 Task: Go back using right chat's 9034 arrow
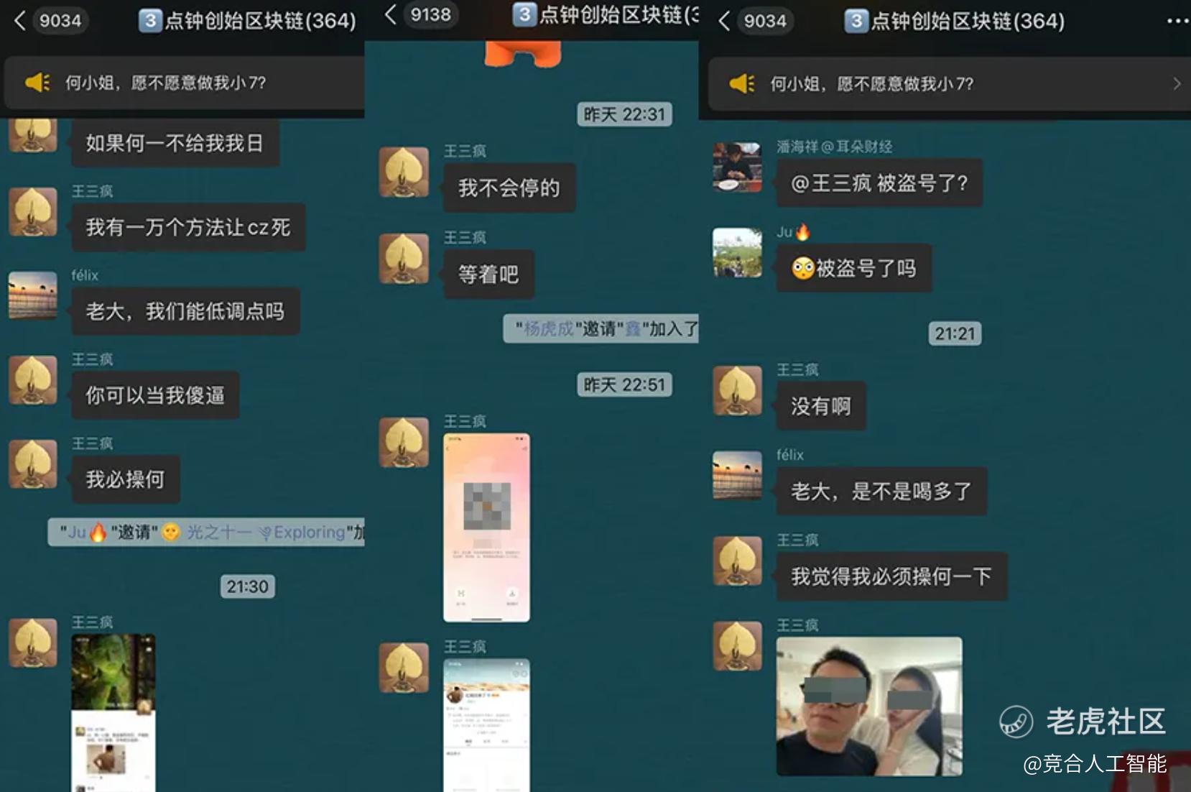tap(724, 22)
